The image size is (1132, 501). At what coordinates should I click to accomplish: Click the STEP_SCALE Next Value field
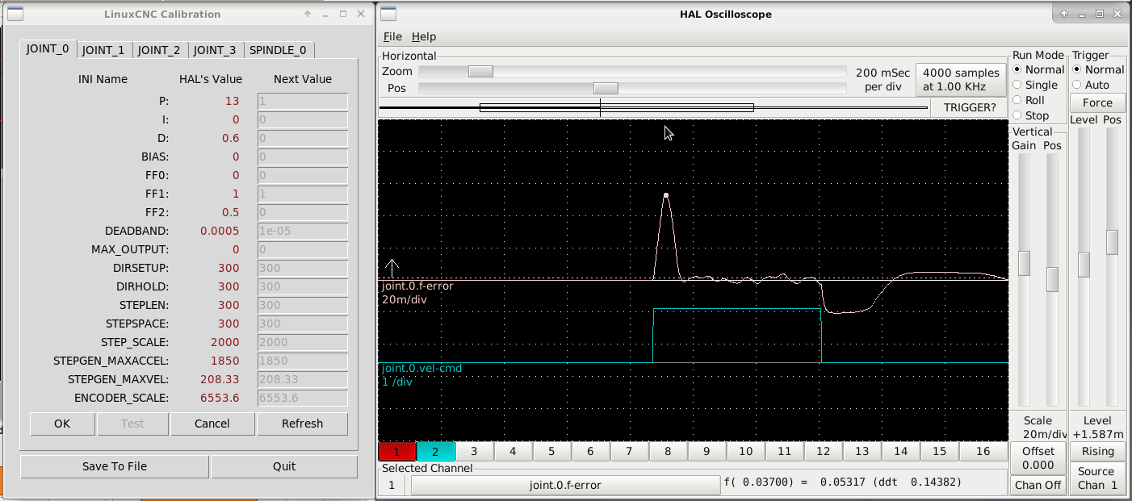[303, 342]
